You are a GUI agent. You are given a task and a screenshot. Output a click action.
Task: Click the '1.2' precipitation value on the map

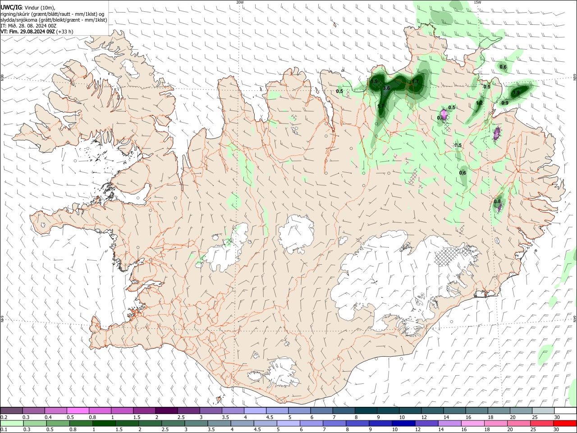[479, 103]
